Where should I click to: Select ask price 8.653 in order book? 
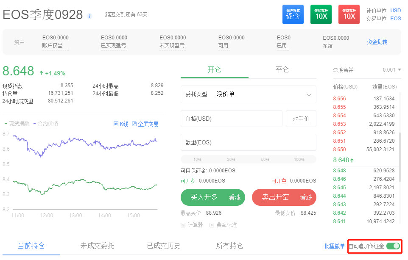339,124
